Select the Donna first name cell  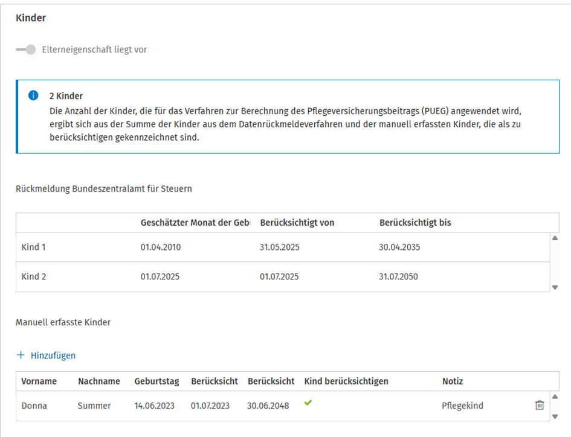[34, 406]
